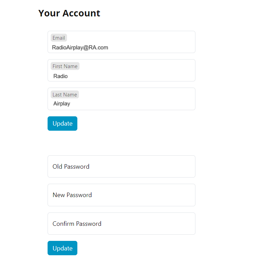Click the blacked-out first name value
Viewport: 256px width, 259px height.
(64, 74)
